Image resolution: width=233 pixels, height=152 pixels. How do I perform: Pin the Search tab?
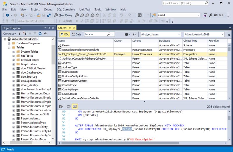(x=70, y=28)
